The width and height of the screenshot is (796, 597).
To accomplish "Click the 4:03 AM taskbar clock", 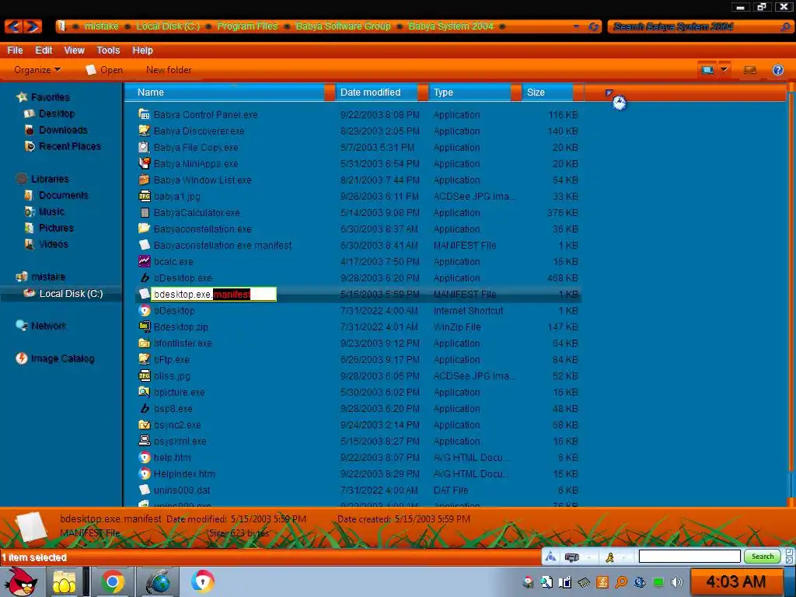I will coord(735,581).
